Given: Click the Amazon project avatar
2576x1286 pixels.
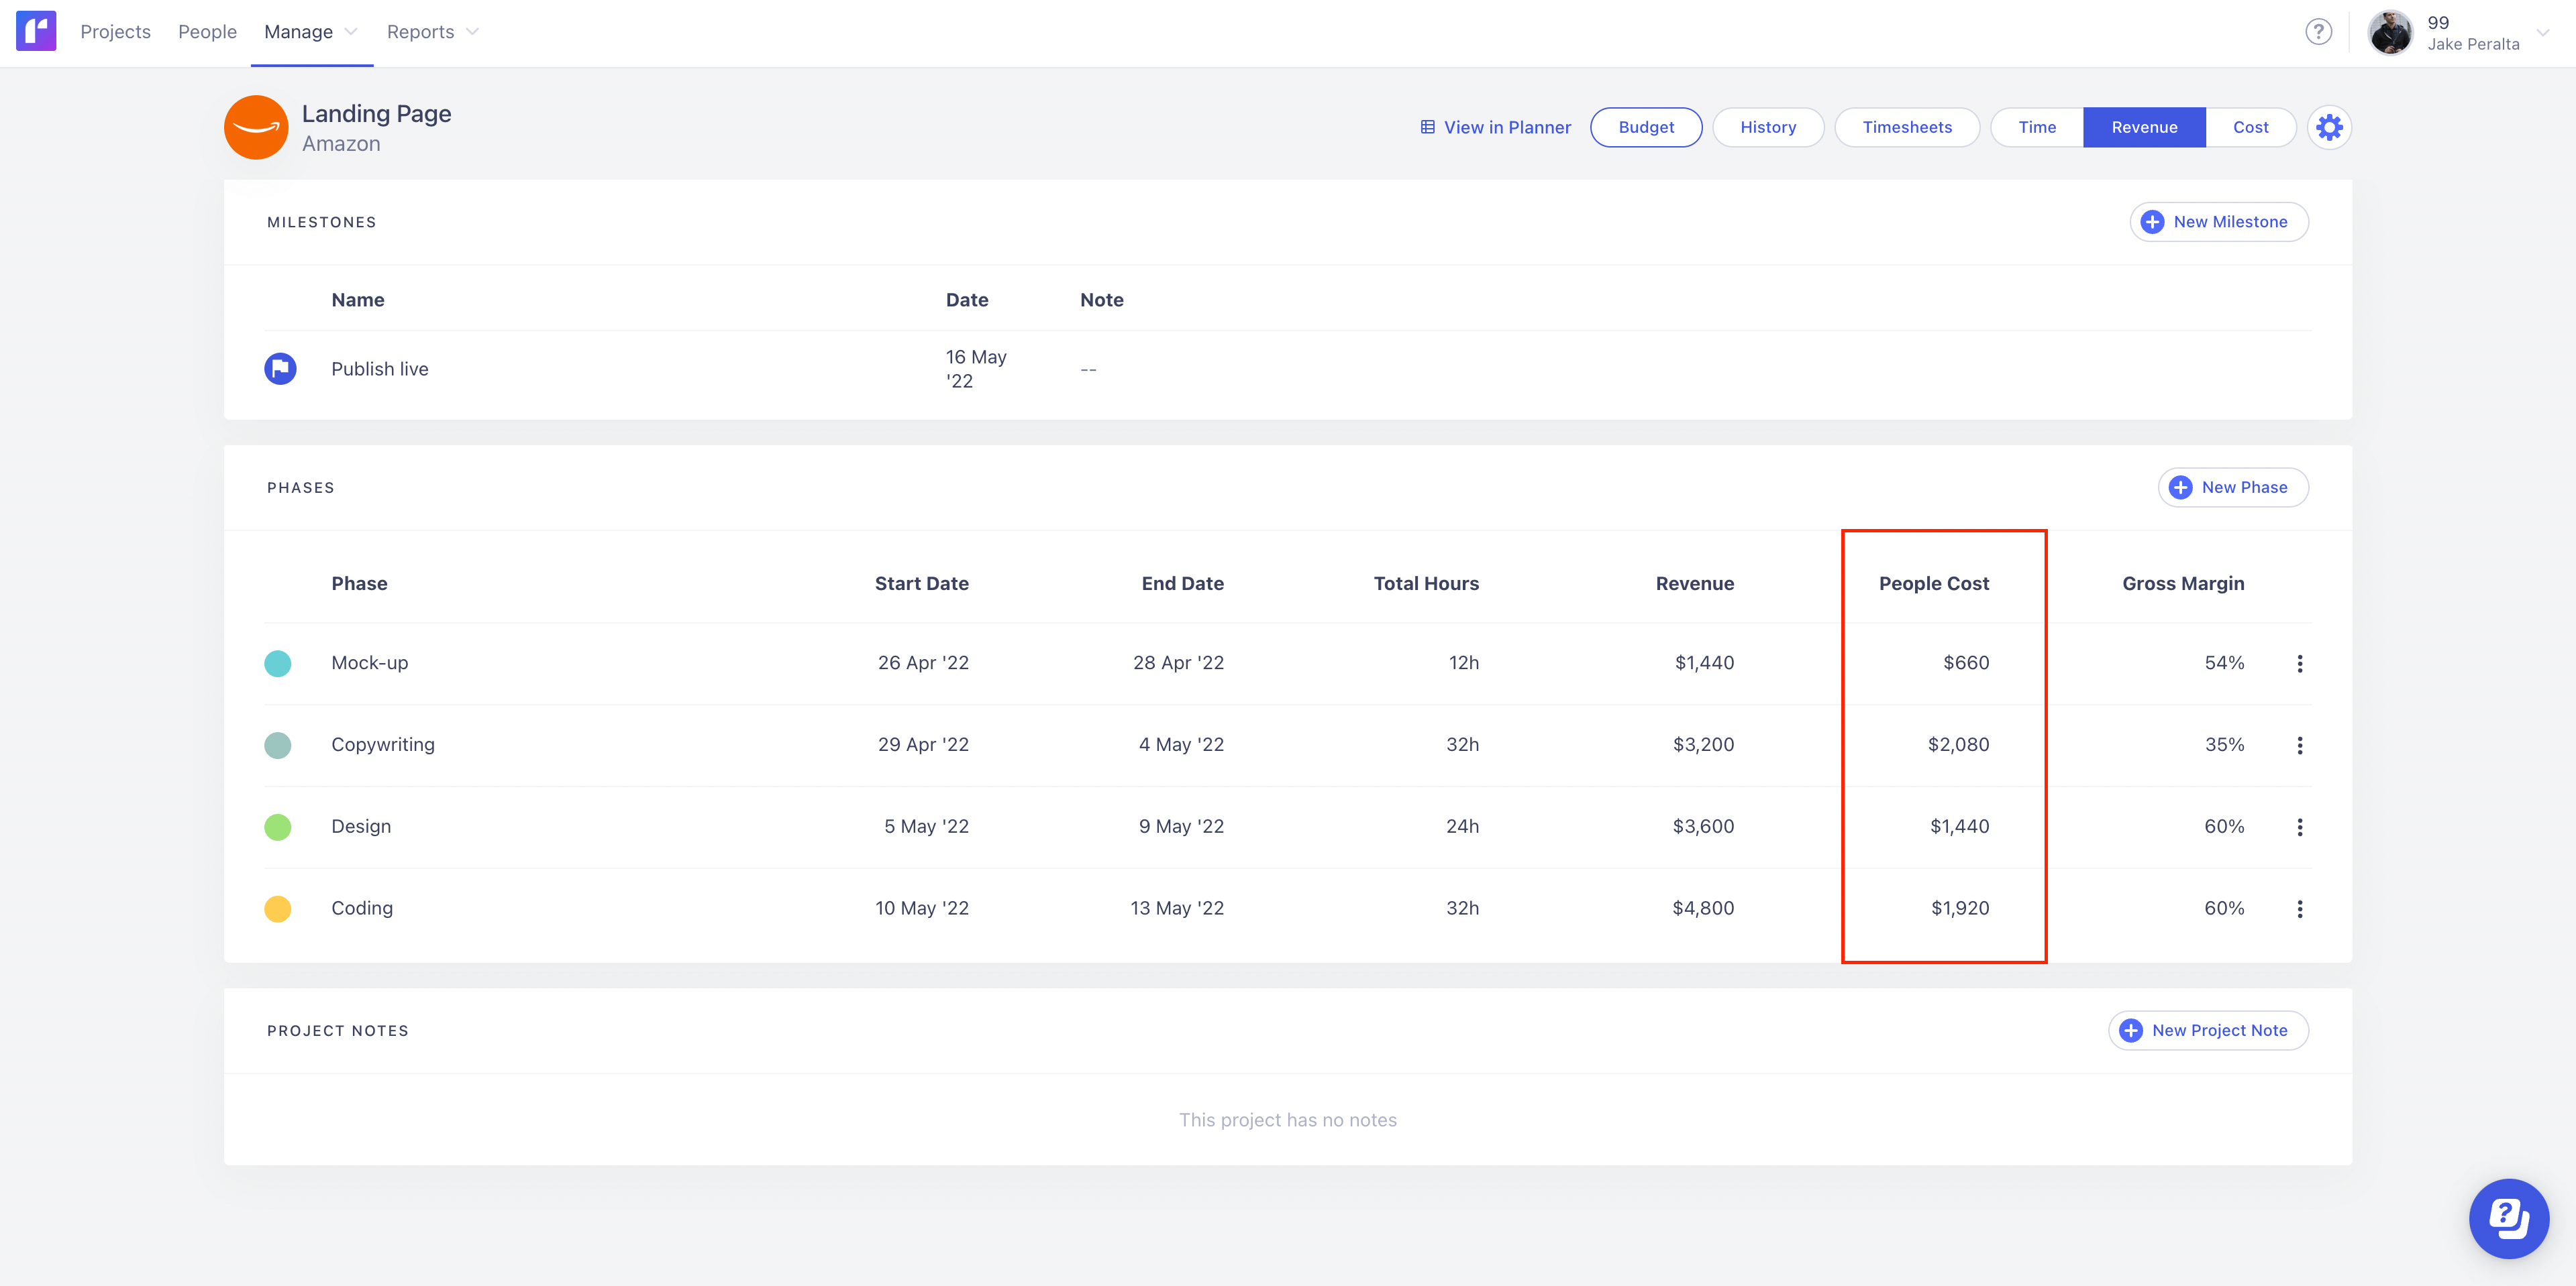Looking at the screenshot, I should click(x=256, y=127).
